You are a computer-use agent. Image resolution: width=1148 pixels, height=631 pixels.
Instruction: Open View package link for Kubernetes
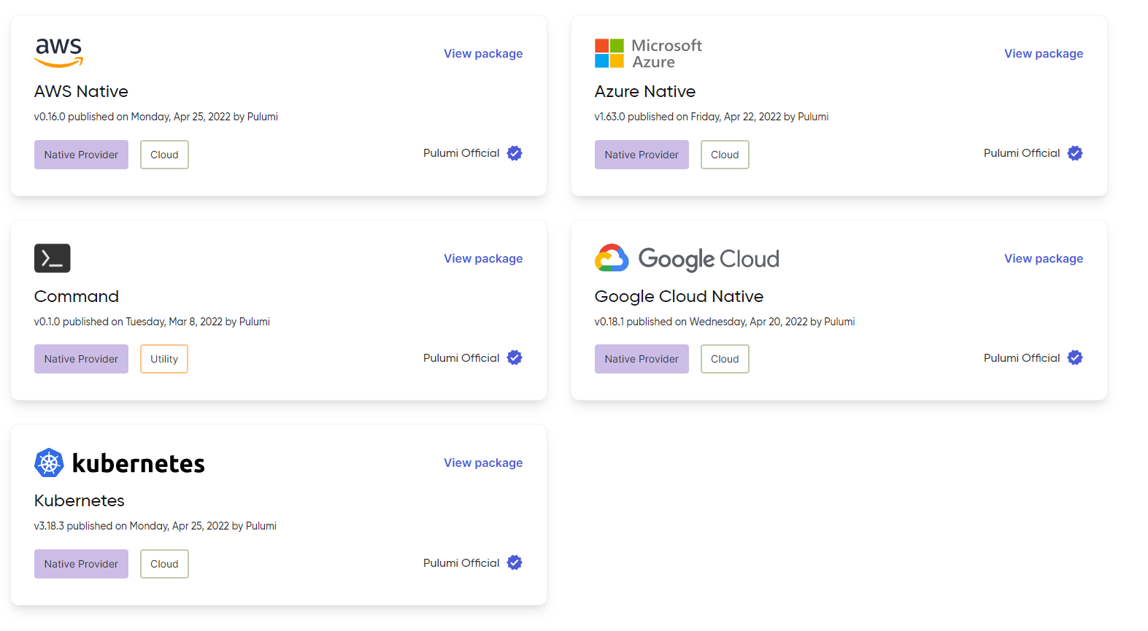(483, 463)
